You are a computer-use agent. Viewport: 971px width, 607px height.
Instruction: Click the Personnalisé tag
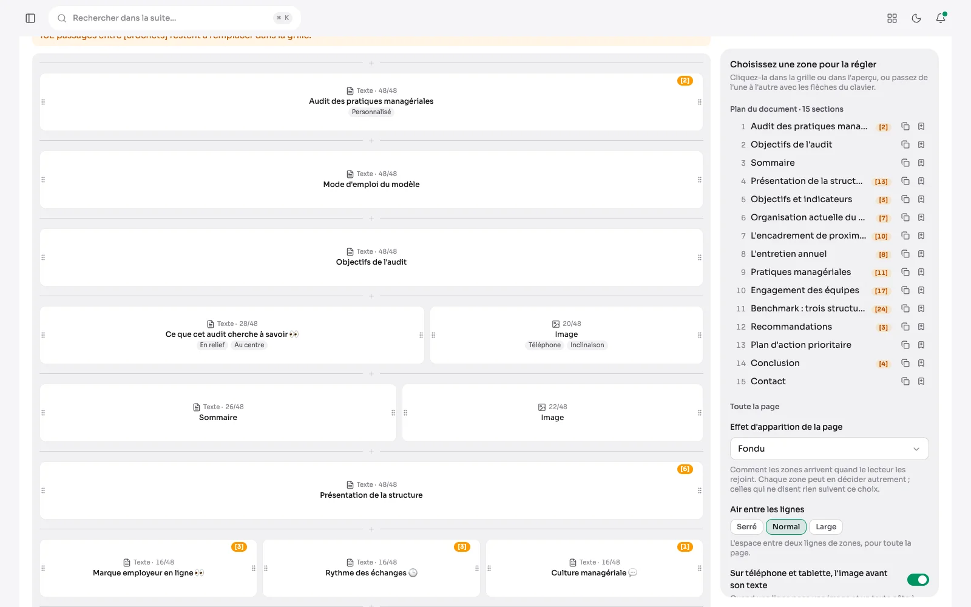371,112
